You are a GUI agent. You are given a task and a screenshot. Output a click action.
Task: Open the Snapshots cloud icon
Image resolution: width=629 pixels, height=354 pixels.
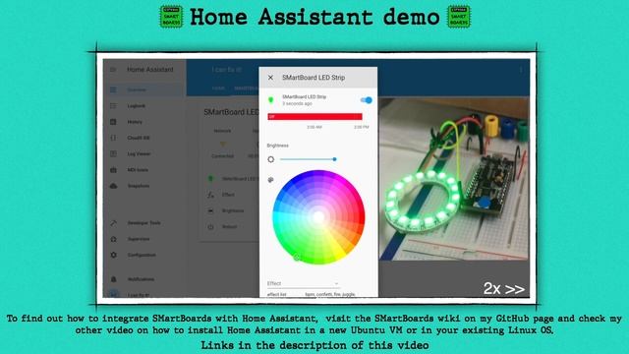114,186
